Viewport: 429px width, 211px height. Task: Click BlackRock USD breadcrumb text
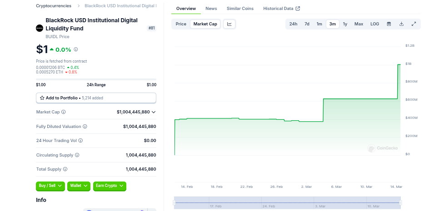click(120, 6)
